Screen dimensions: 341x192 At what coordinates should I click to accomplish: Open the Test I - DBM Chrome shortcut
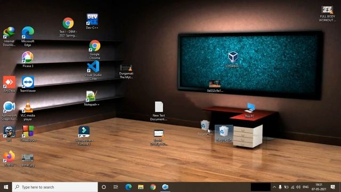coord(68,27)
